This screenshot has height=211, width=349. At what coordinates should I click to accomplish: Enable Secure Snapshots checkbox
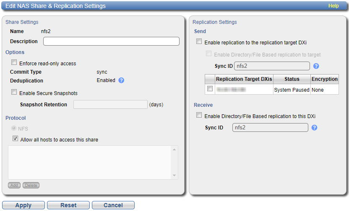pos(14,93)
